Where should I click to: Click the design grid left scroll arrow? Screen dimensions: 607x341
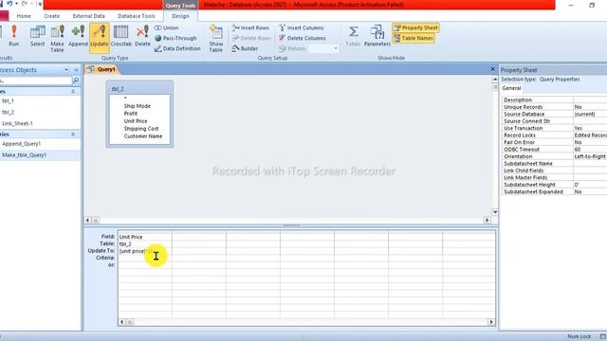[x=122, y=322]
